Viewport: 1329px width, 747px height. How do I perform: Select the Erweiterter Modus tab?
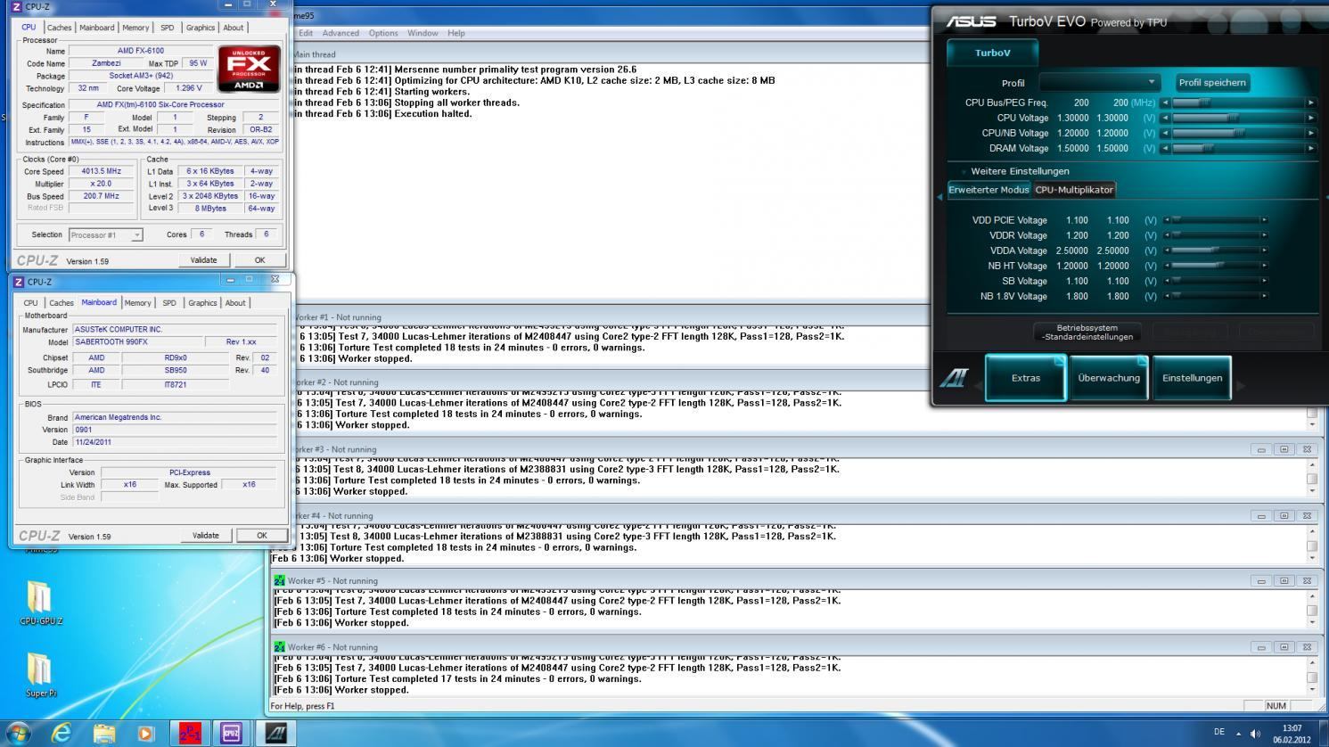click(989, 190)
